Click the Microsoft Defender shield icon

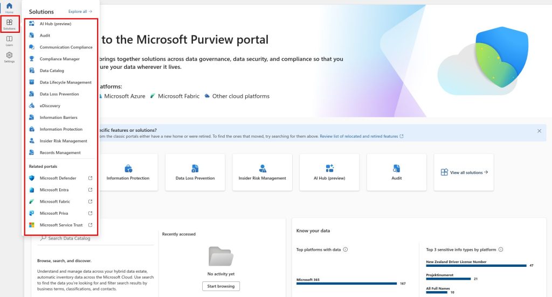(x=32, y=178)
